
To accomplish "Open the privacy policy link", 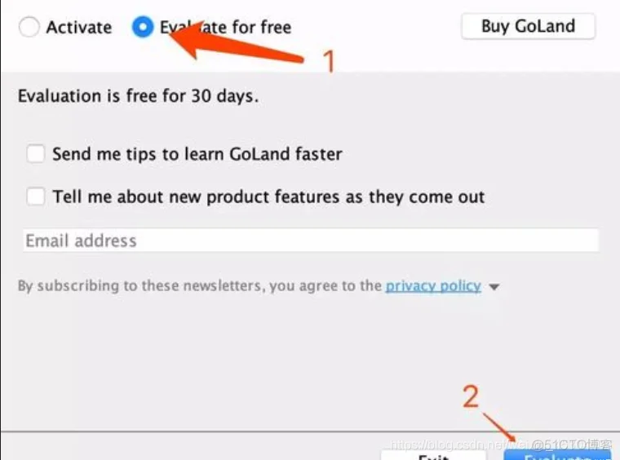I will pos(433,285).
